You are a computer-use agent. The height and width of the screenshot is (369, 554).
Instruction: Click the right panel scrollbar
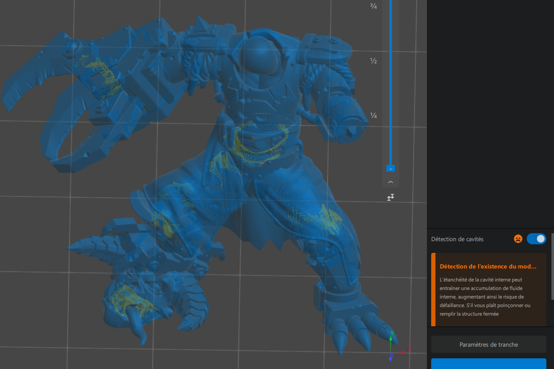tap(552, 266)
